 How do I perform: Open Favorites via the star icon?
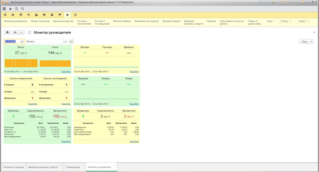[10, 9]
